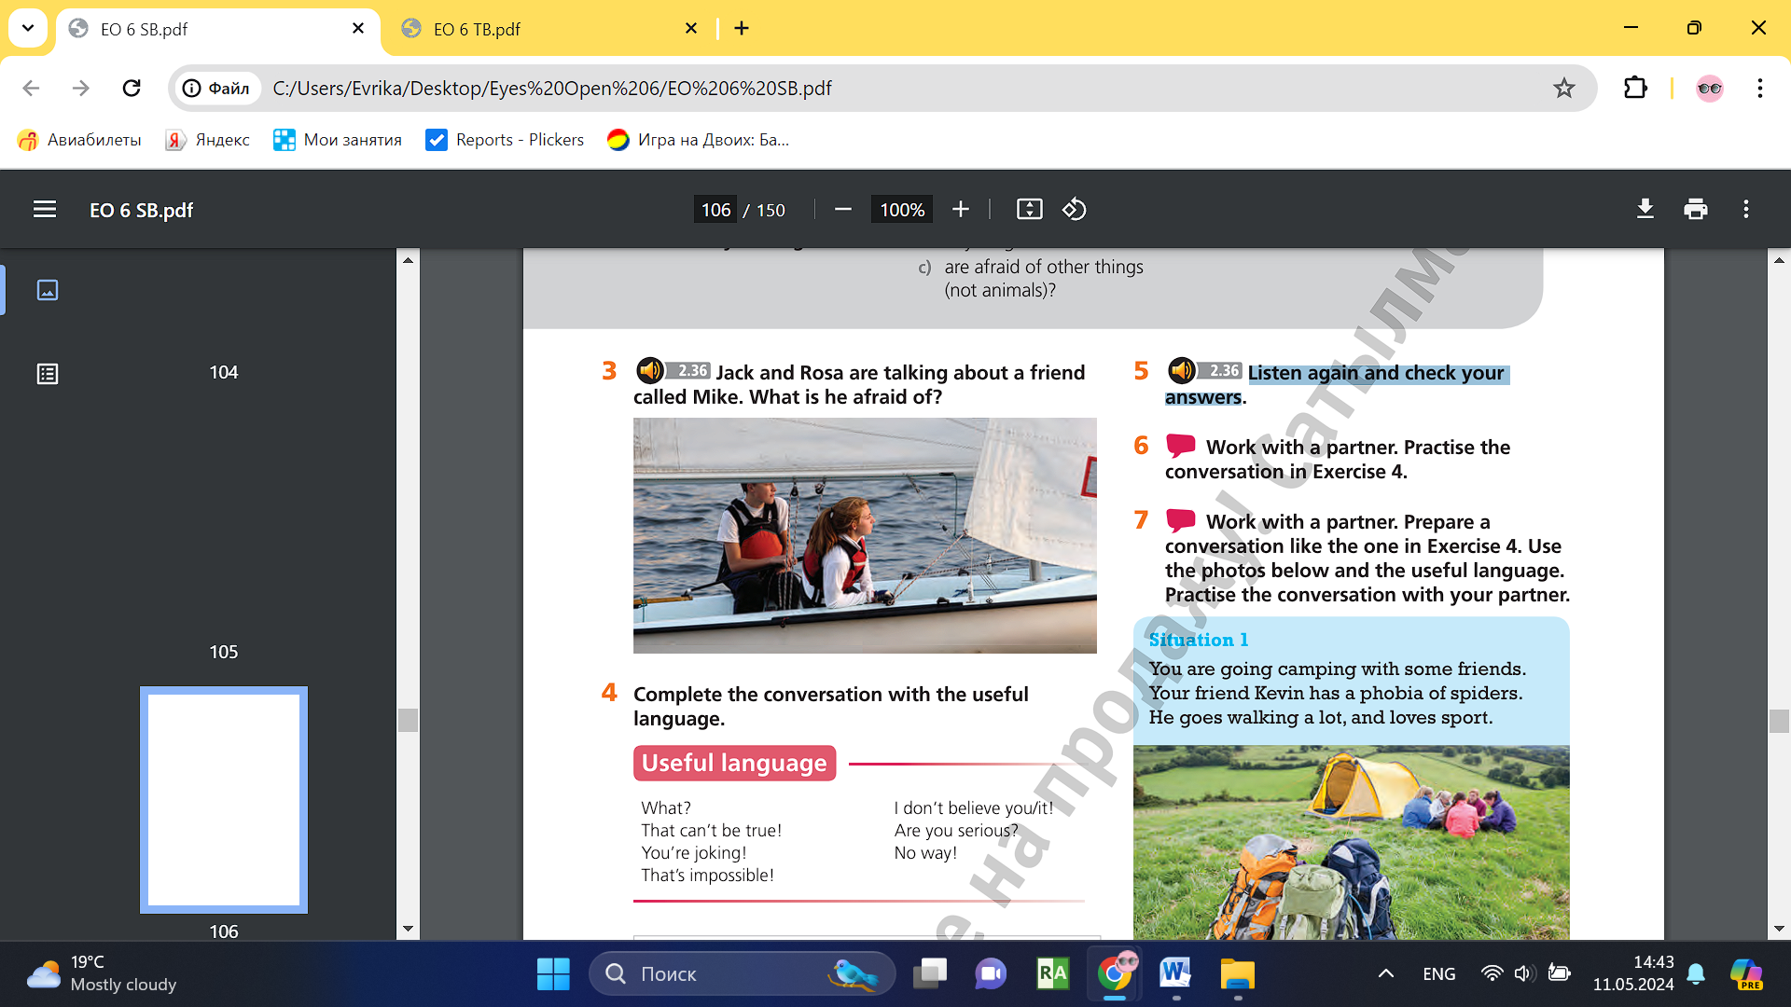Viewport: 1791px width, 1007px height.
Task: Open the tab search dropdown arrow
Action: [x=28, y=28]
